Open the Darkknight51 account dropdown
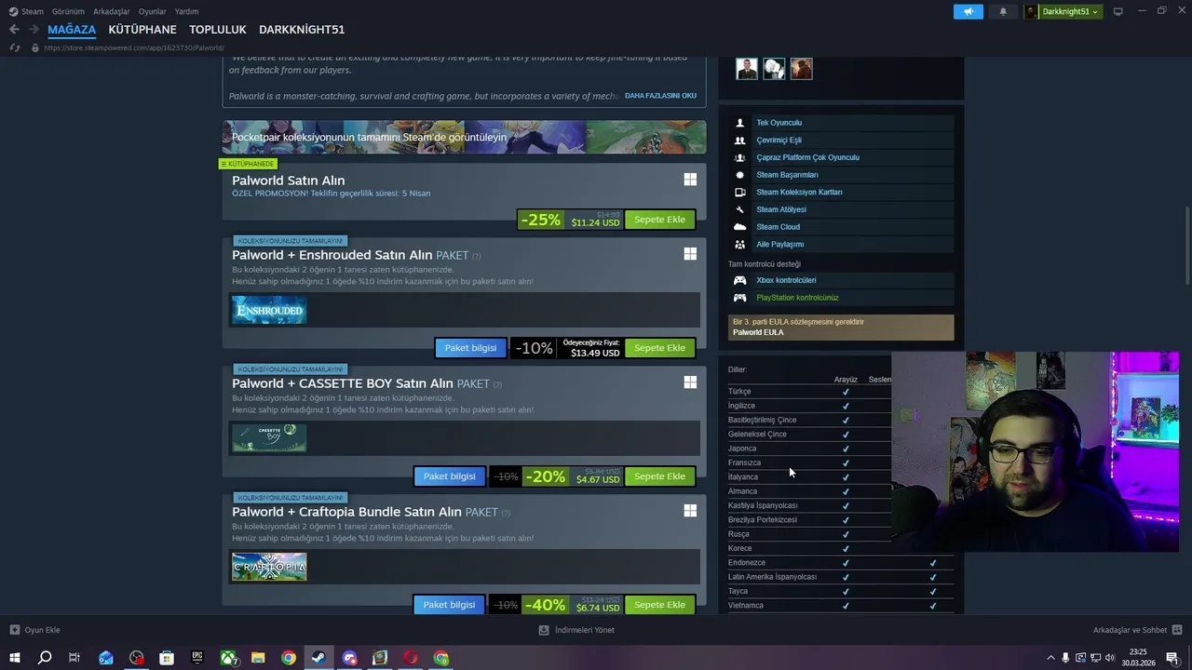Viewport: 1192px width, 670px height. coord(1063,11)
